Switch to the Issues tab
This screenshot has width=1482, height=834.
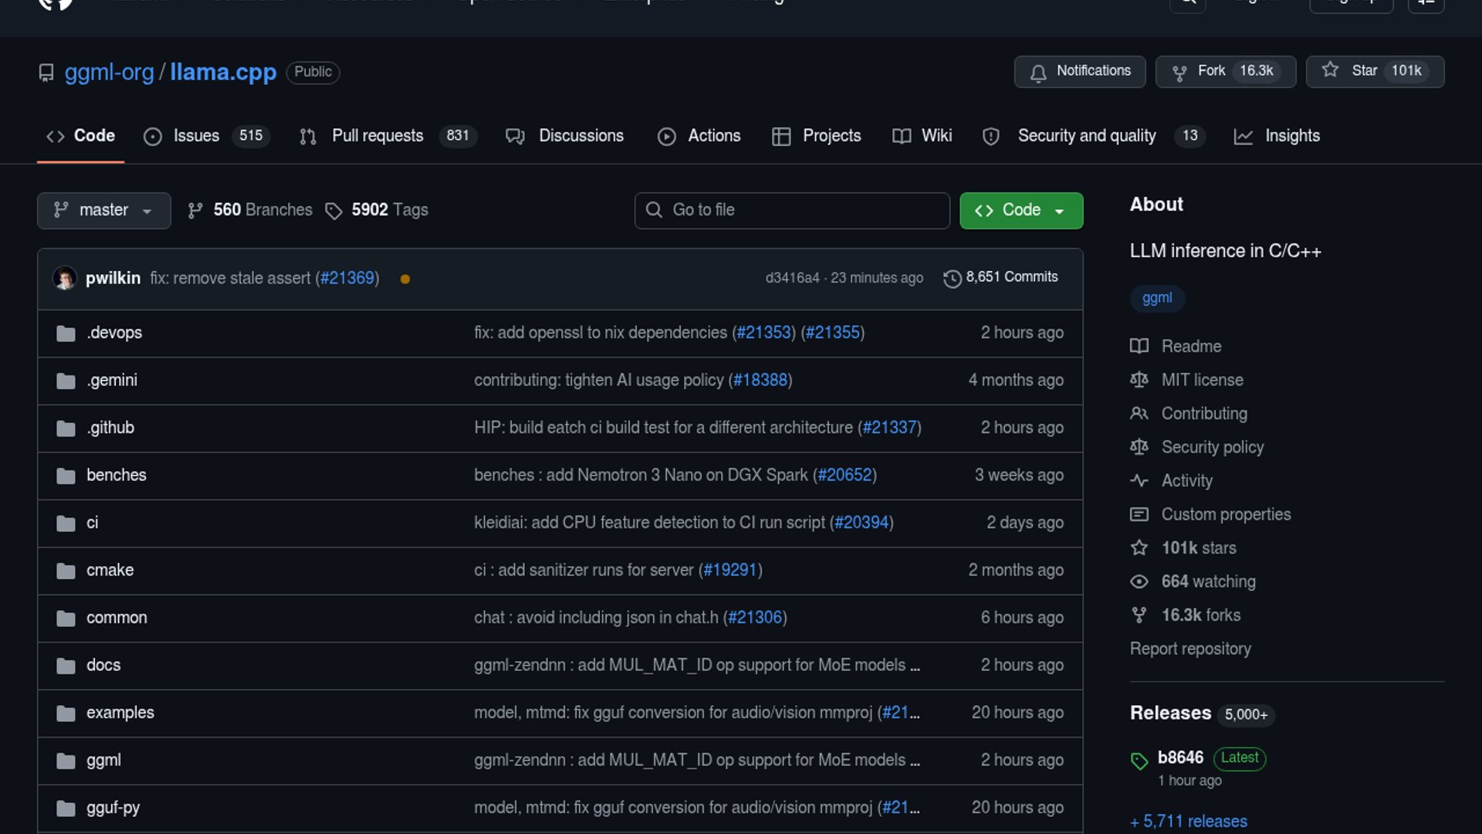[x=196, y=136]
